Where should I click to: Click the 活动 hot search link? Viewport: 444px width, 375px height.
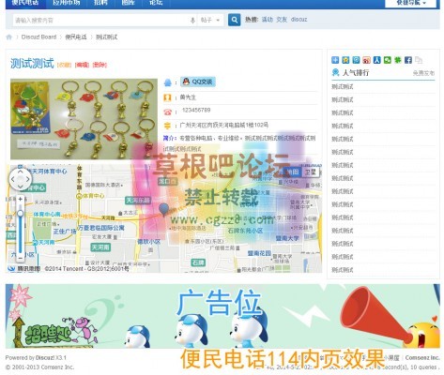coord(268,20)
